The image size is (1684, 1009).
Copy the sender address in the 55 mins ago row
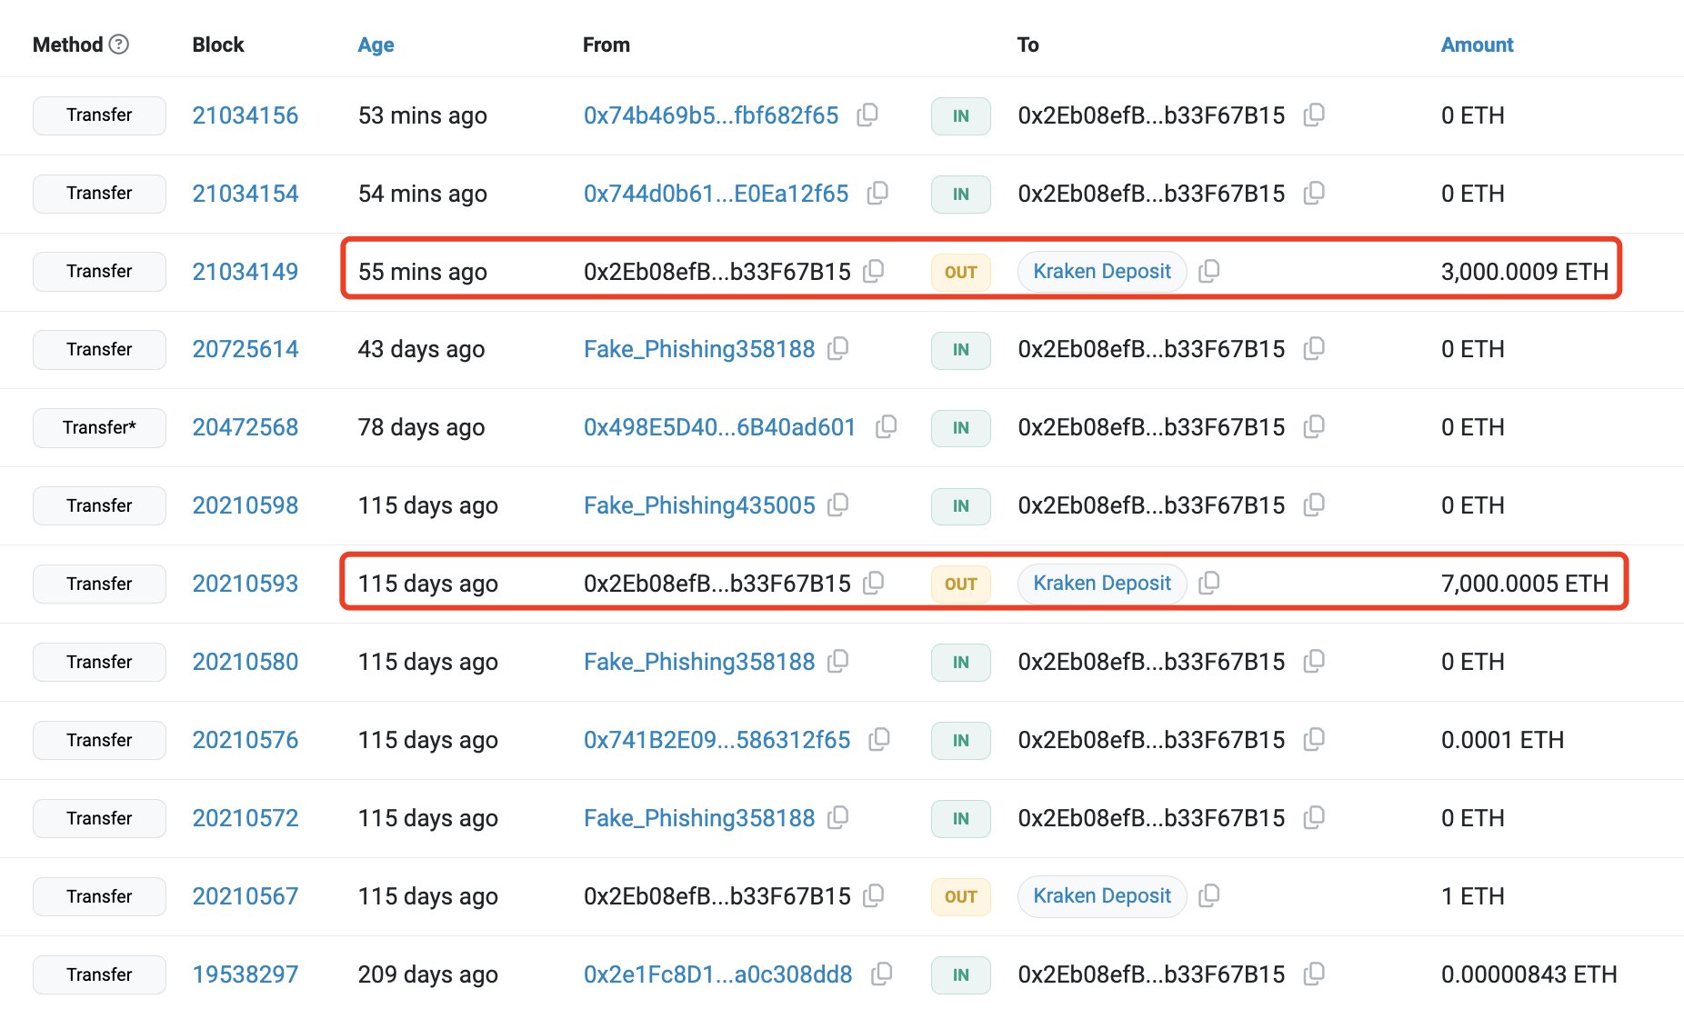coord(873,271)
